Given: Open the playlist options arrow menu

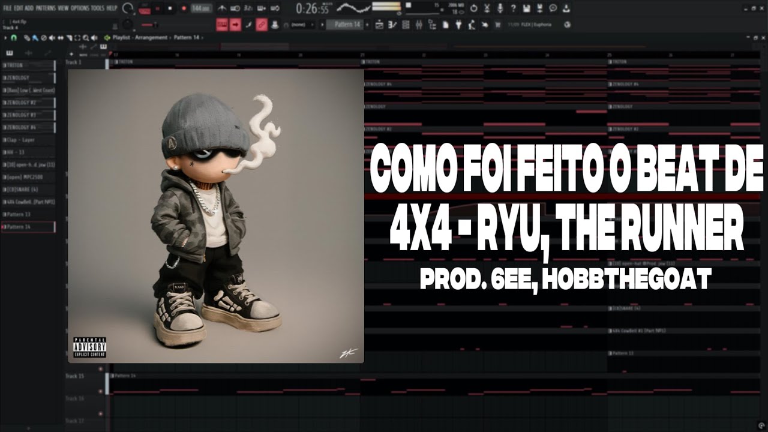Looking at the screenshot, I should tap(5, 37).
